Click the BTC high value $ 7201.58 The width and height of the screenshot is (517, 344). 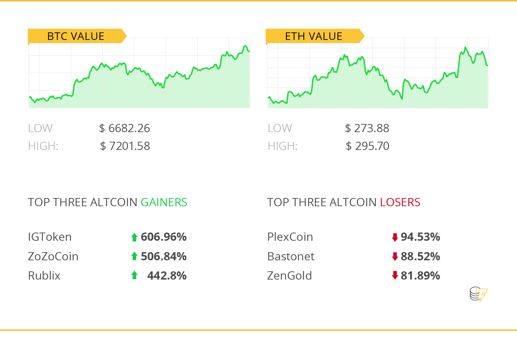125,146
